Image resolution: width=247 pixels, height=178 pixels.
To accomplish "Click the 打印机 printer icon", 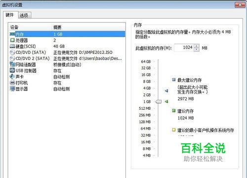I will click(x=12, y=83).
